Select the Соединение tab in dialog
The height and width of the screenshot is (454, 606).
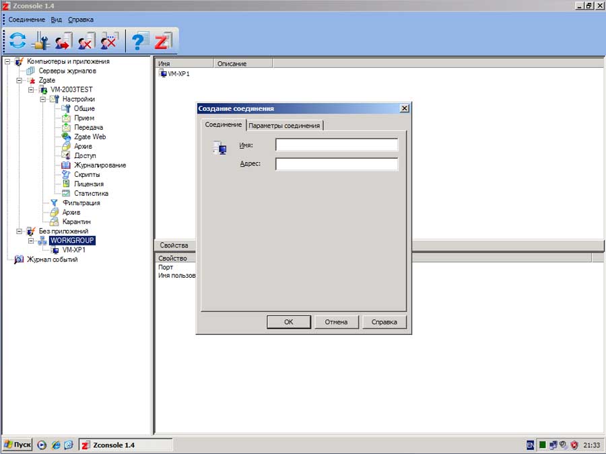(224, 124)
